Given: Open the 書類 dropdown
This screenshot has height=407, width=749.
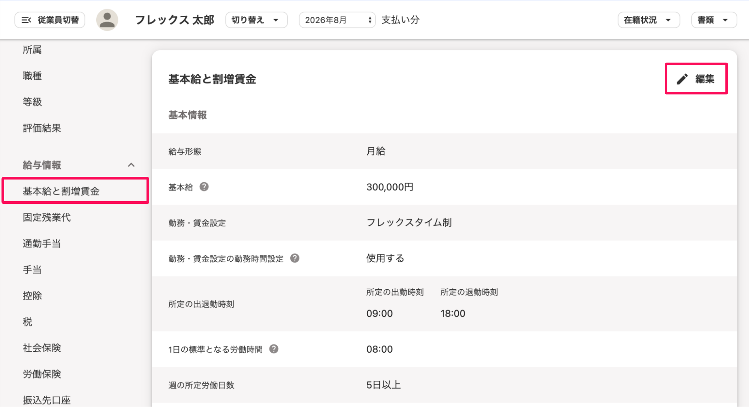Looking at the screenshot, I should tap(714, 20).
